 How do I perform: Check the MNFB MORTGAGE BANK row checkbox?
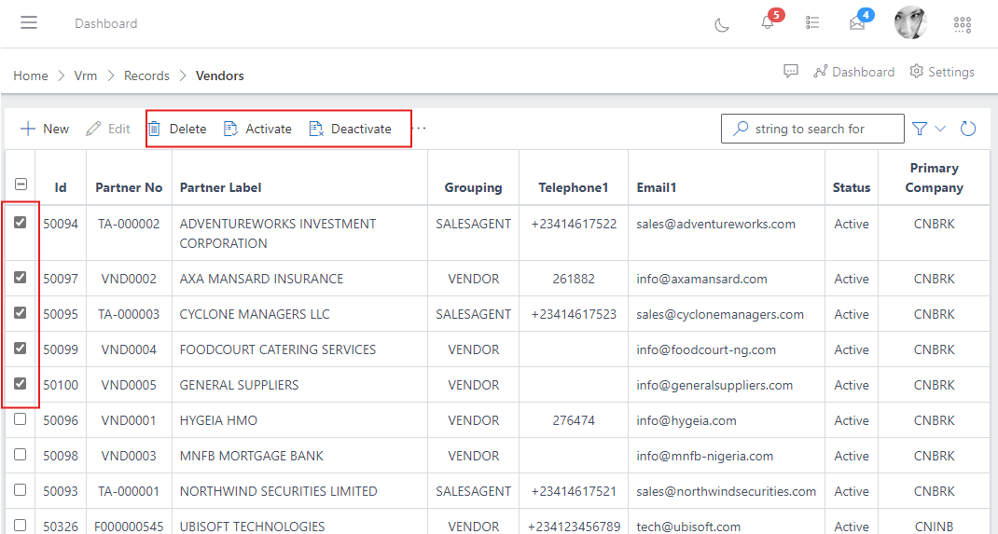click(x=21, y=455)
